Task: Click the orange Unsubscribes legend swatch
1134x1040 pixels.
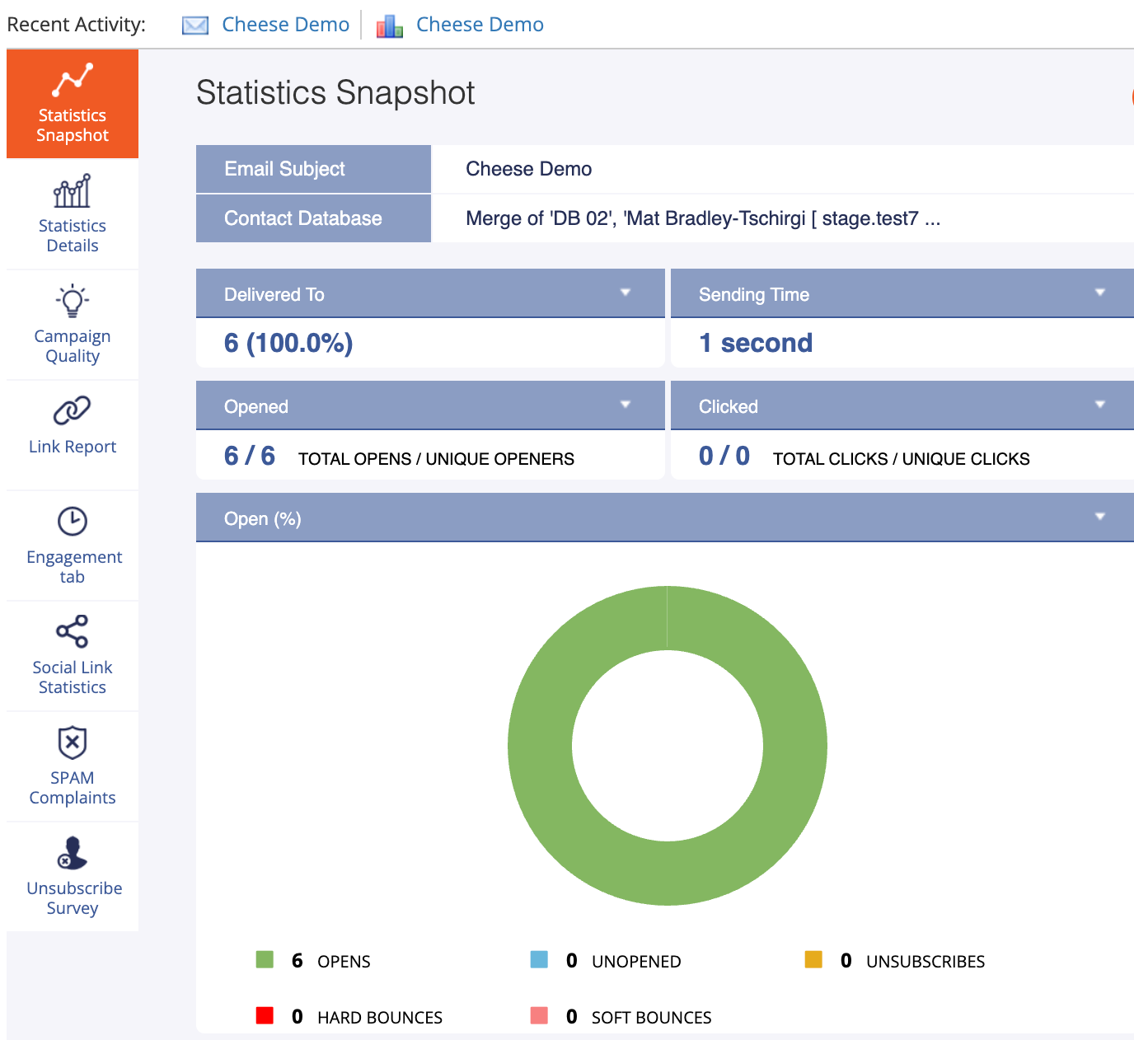Action: pos(813,959)
